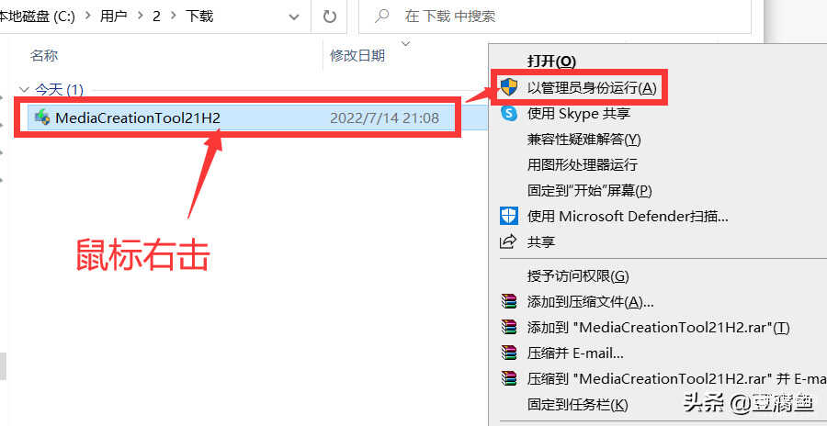Collapse the 今天 (1) group
This screenshot has width=827, height=426.
coord(24,89)
